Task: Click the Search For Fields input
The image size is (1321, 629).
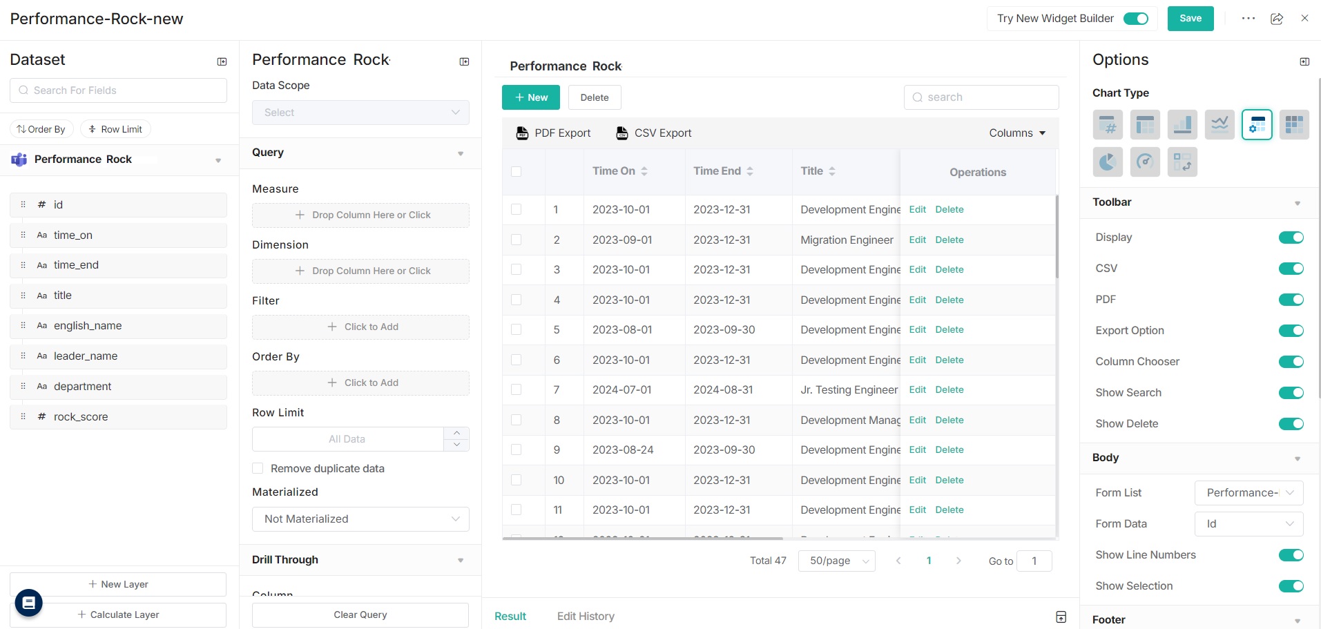Action: [119, 90]
